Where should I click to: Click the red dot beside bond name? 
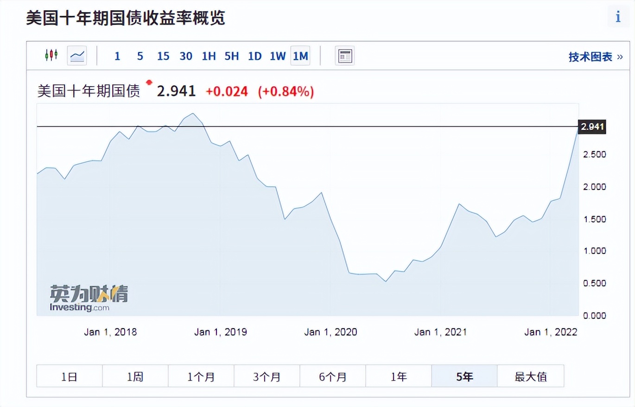[149, 83]
